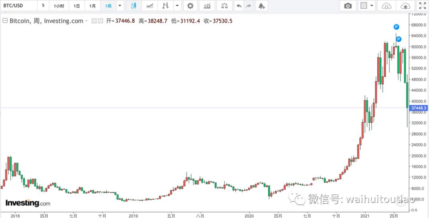Image resolution: width=429 pixels, height=218 pixels.
Task: Open the layout selector dropdown arrow
Action: tap(371, 6)
